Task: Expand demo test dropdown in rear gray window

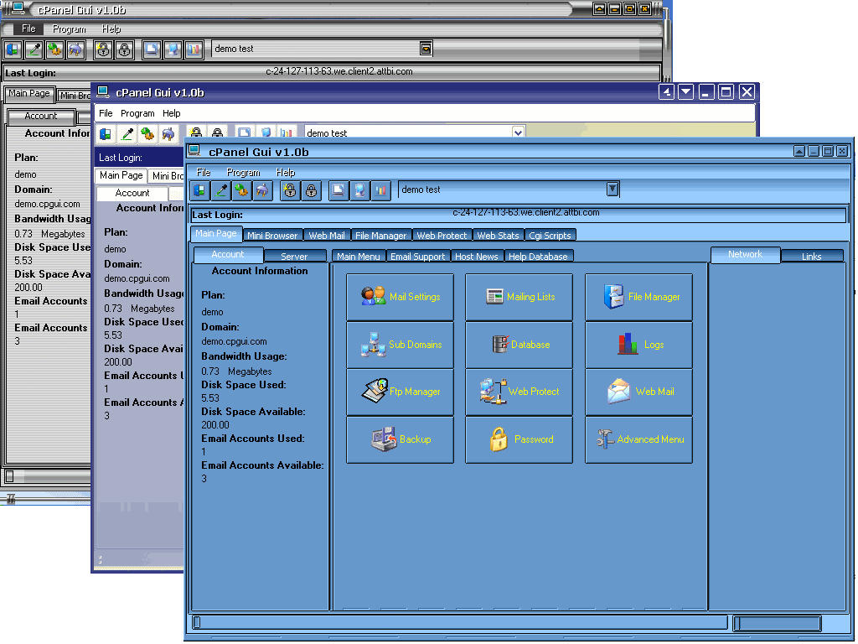Action: click(426, 49)
